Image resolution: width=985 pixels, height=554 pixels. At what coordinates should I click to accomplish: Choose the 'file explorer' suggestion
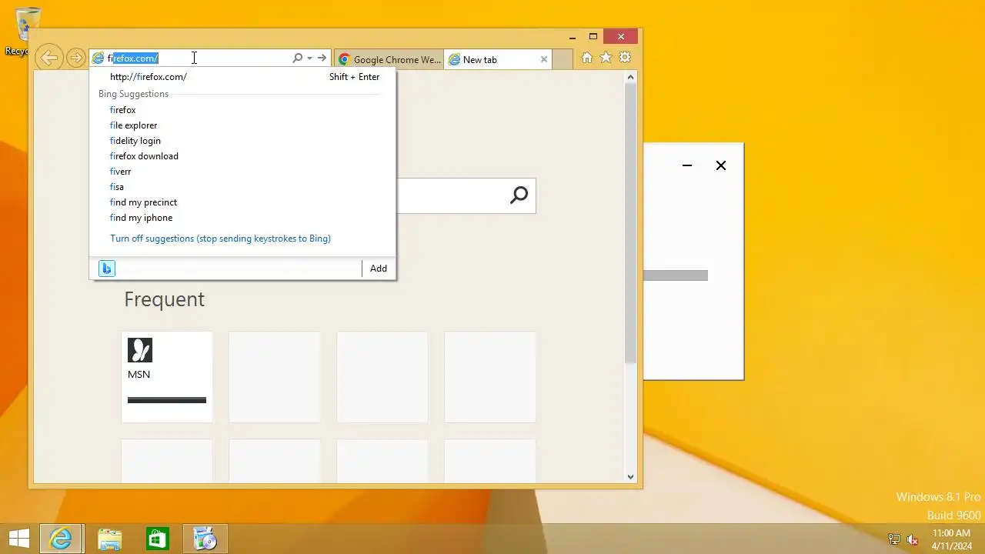(243, 125)
